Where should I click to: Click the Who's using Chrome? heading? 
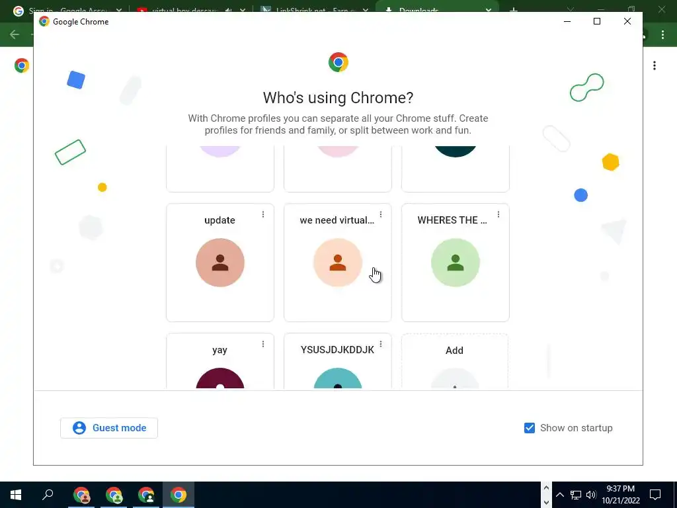point(338,98)
